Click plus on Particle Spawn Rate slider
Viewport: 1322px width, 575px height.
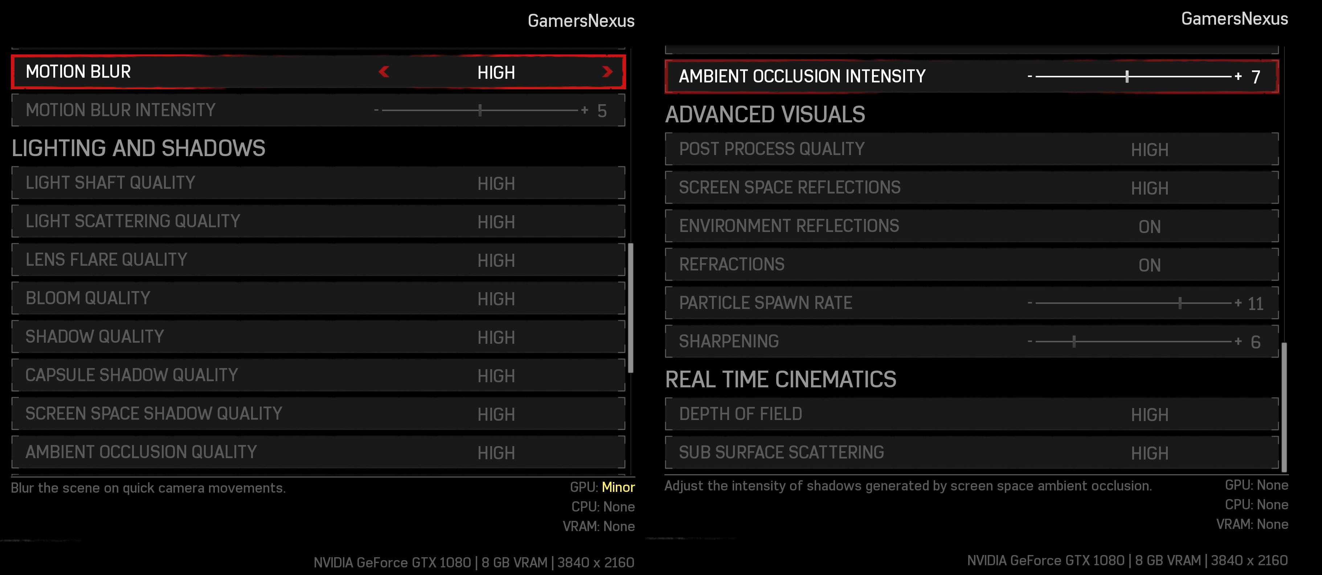[x=1238, y=303]
